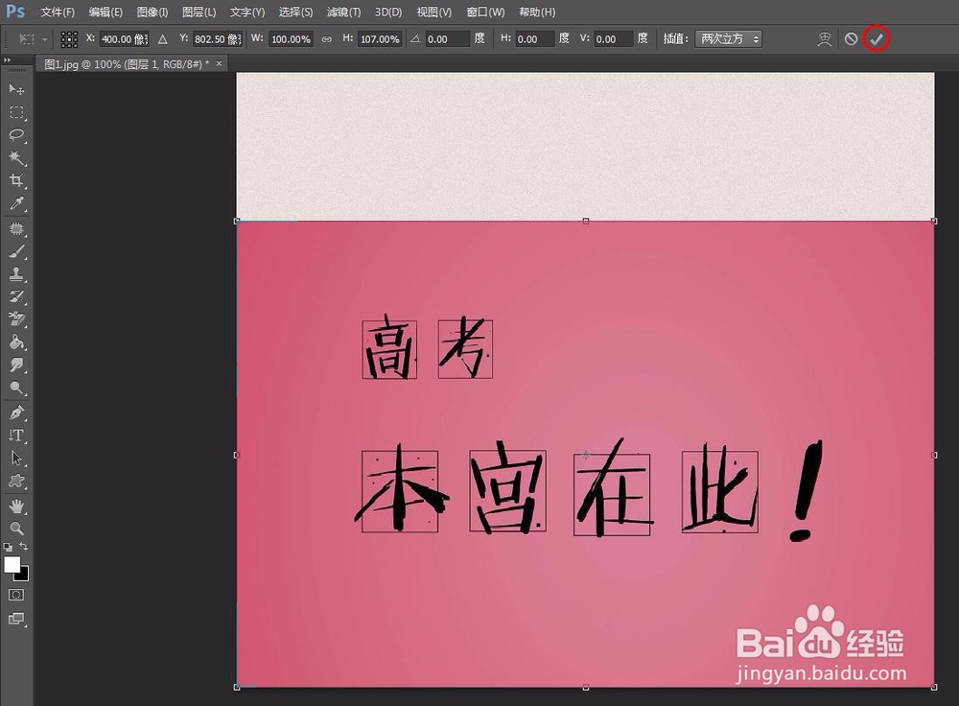Screen dimensions: 959x706
Task: Toggle maintain aspect ratio link icon
Action: click(x=327, y=39)
